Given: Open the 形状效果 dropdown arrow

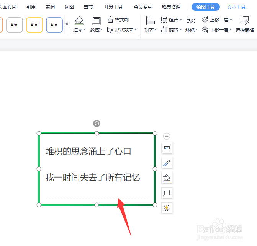Looking at the screenshot, I should click(x=136, y=29).
